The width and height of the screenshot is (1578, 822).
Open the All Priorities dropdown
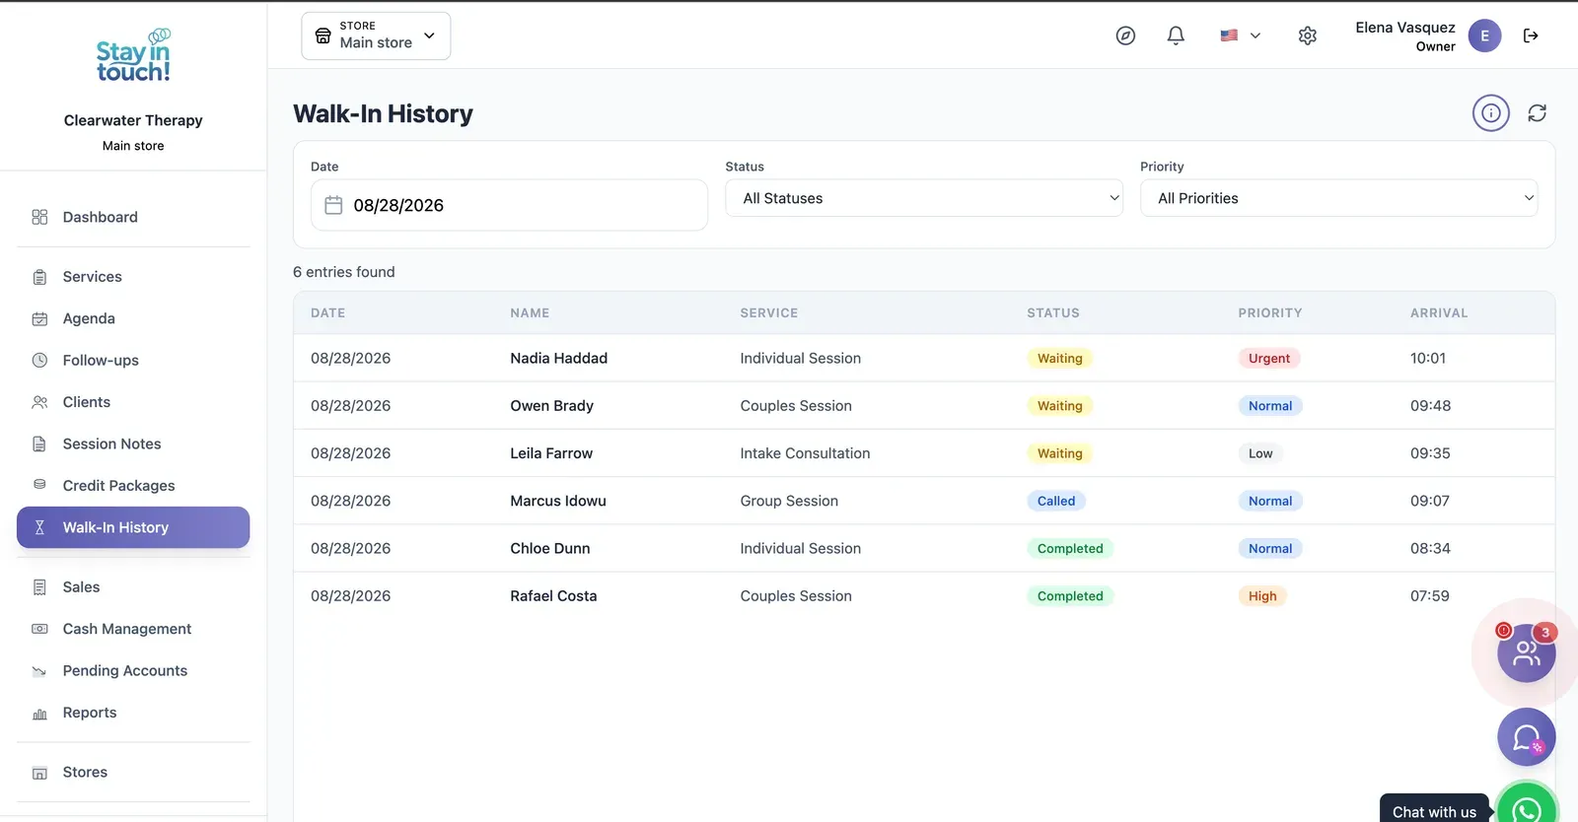[x=1339, y=198]
